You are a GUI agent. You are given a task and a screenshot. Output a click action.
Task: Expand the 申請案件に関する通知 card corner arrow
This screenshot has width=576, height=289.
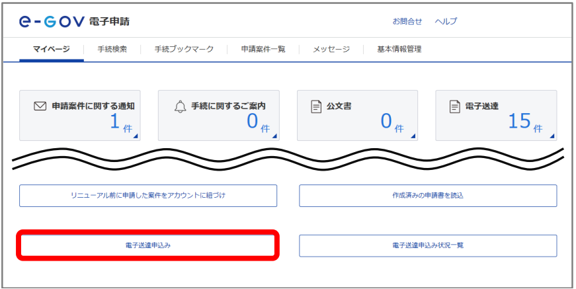[136, 136]
